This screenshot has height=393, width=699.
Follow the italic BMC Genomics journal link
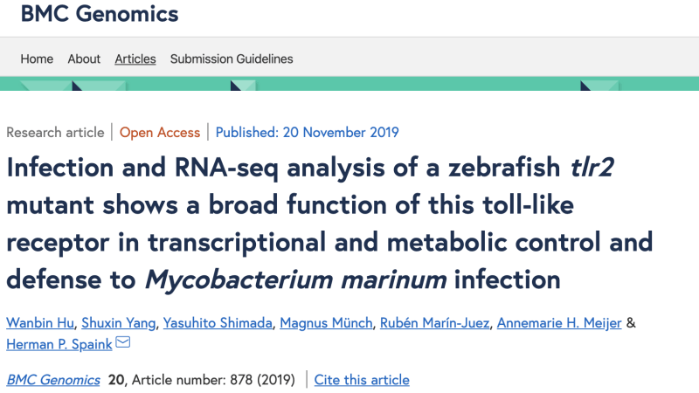tap(53, 380)
